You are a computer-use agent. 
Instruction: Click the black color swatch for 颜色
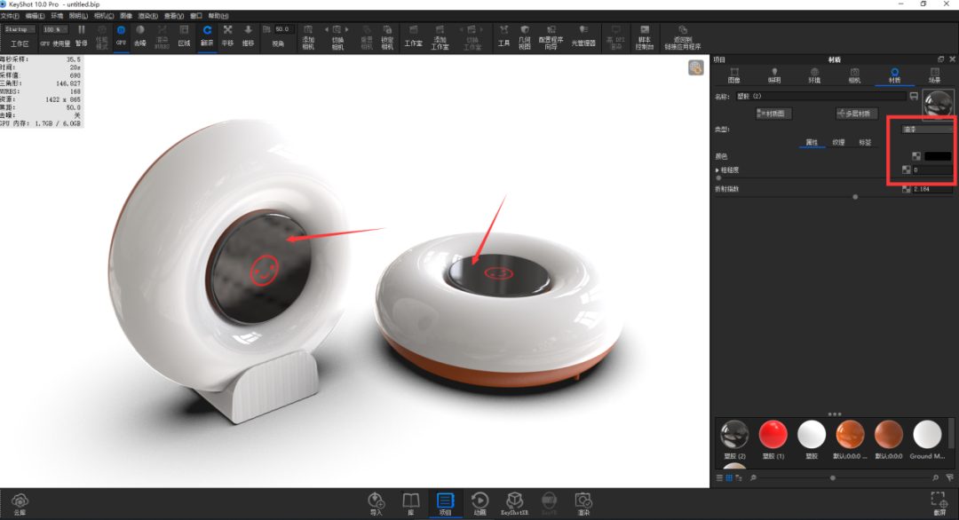pos(938,156)
